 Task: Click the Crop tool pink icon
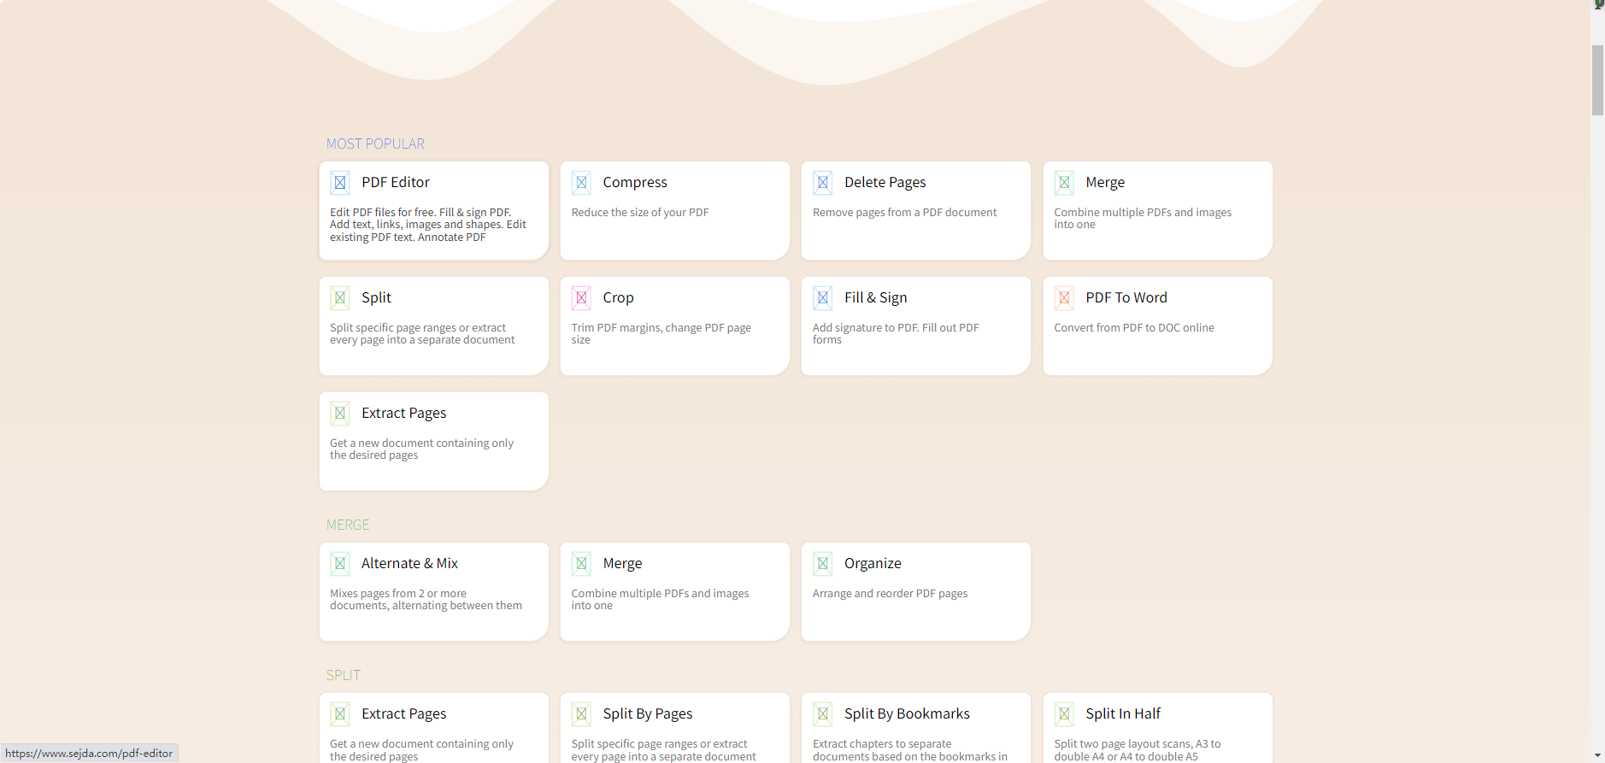[581, 297]
